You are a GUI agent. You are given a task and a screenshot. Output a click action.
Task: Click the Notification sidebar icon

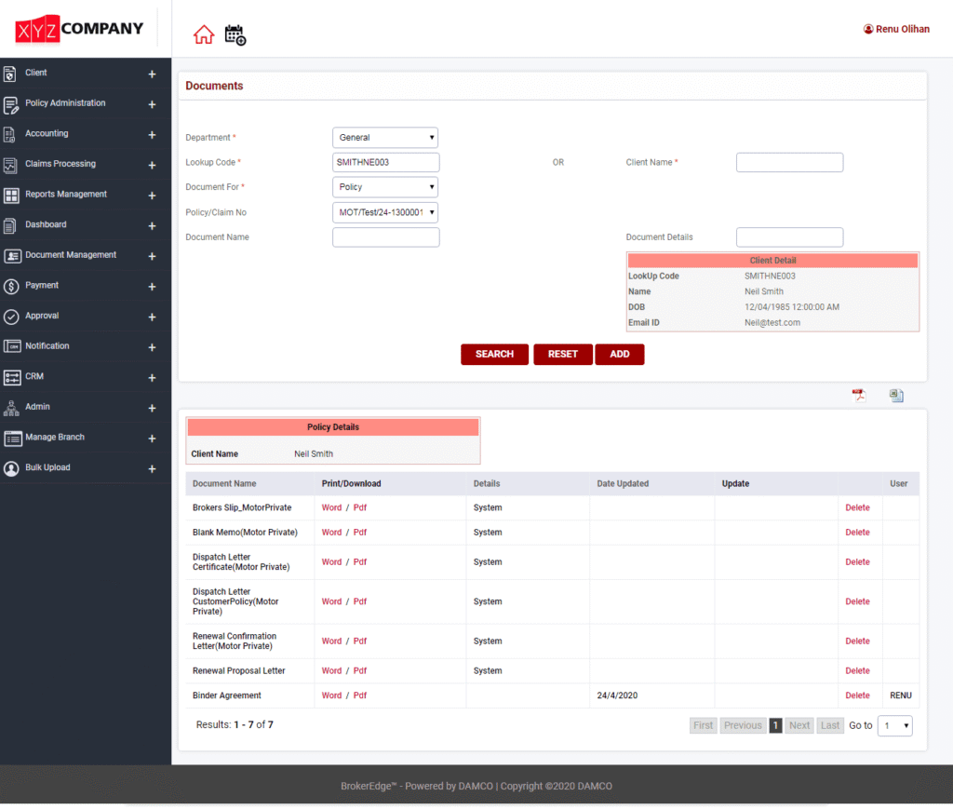pos(12,346)
